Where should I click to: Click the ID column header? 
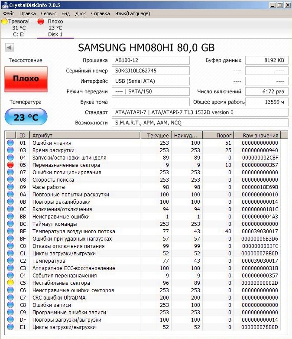(x=23, y=135)
